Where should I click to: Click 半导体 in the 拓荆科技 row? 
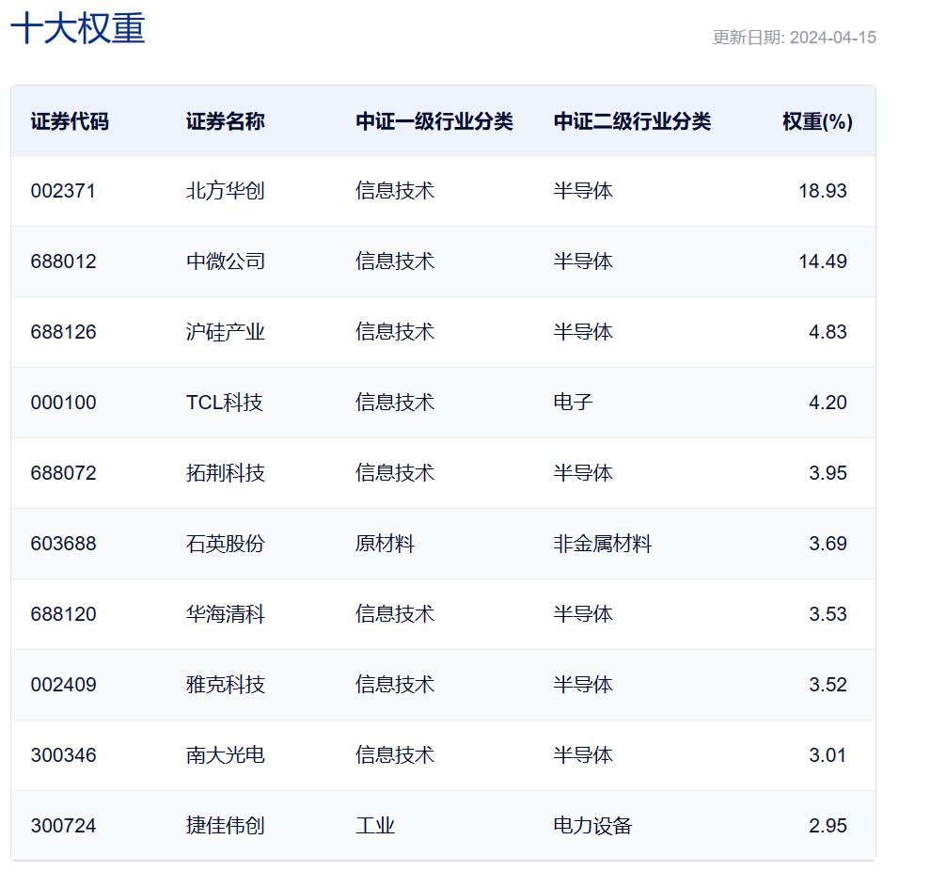[x=583, y=473]
